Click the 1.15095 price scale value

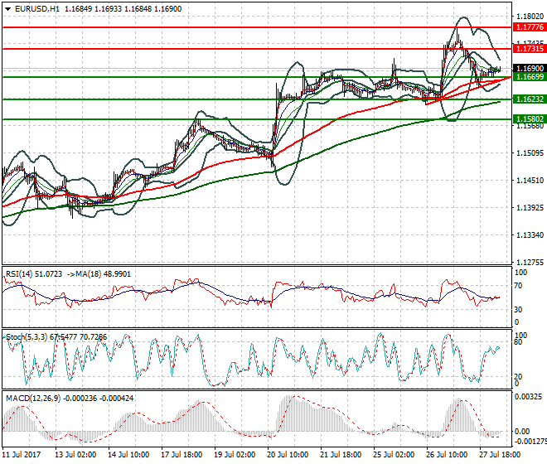tap(530, 152)
